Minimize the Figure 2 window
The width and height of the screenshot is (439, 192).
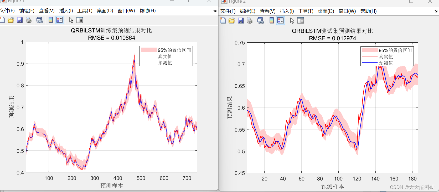pyautogui.click(x=393, y=1)
